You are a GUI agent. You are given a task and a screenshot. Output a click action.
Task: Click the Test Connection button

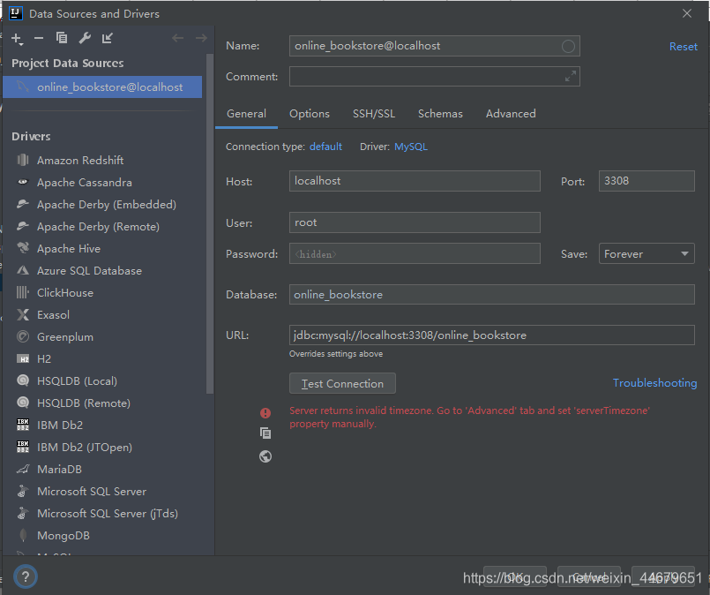[x=342, y=383]
